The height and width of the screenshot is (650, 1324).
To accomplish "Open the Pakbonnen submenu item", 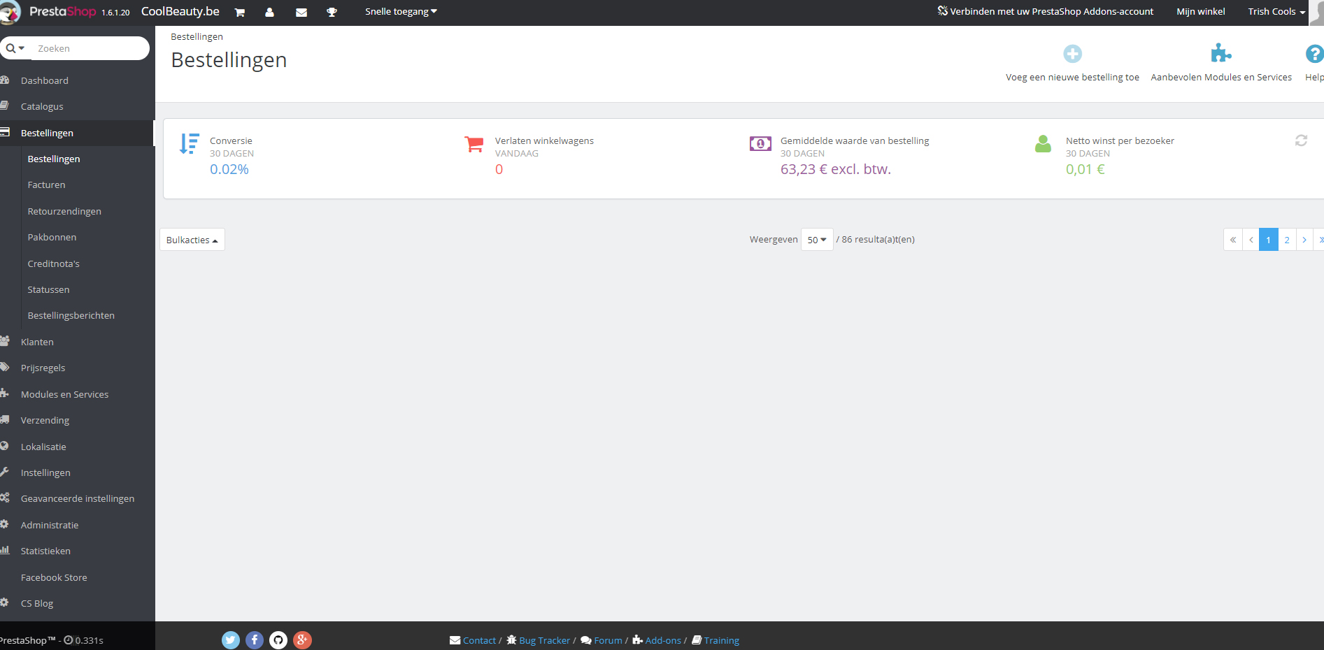I will pyautogui.click(x=52, y=237).
